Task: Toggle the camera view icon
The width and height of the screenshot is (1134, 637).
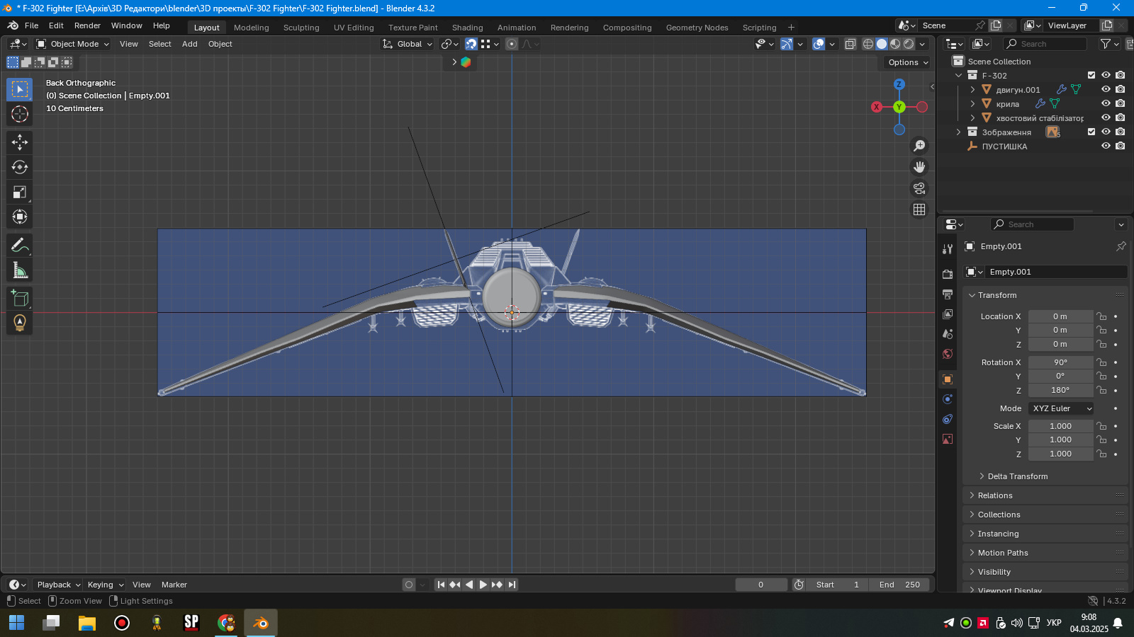Action: [x=919, y=188]
